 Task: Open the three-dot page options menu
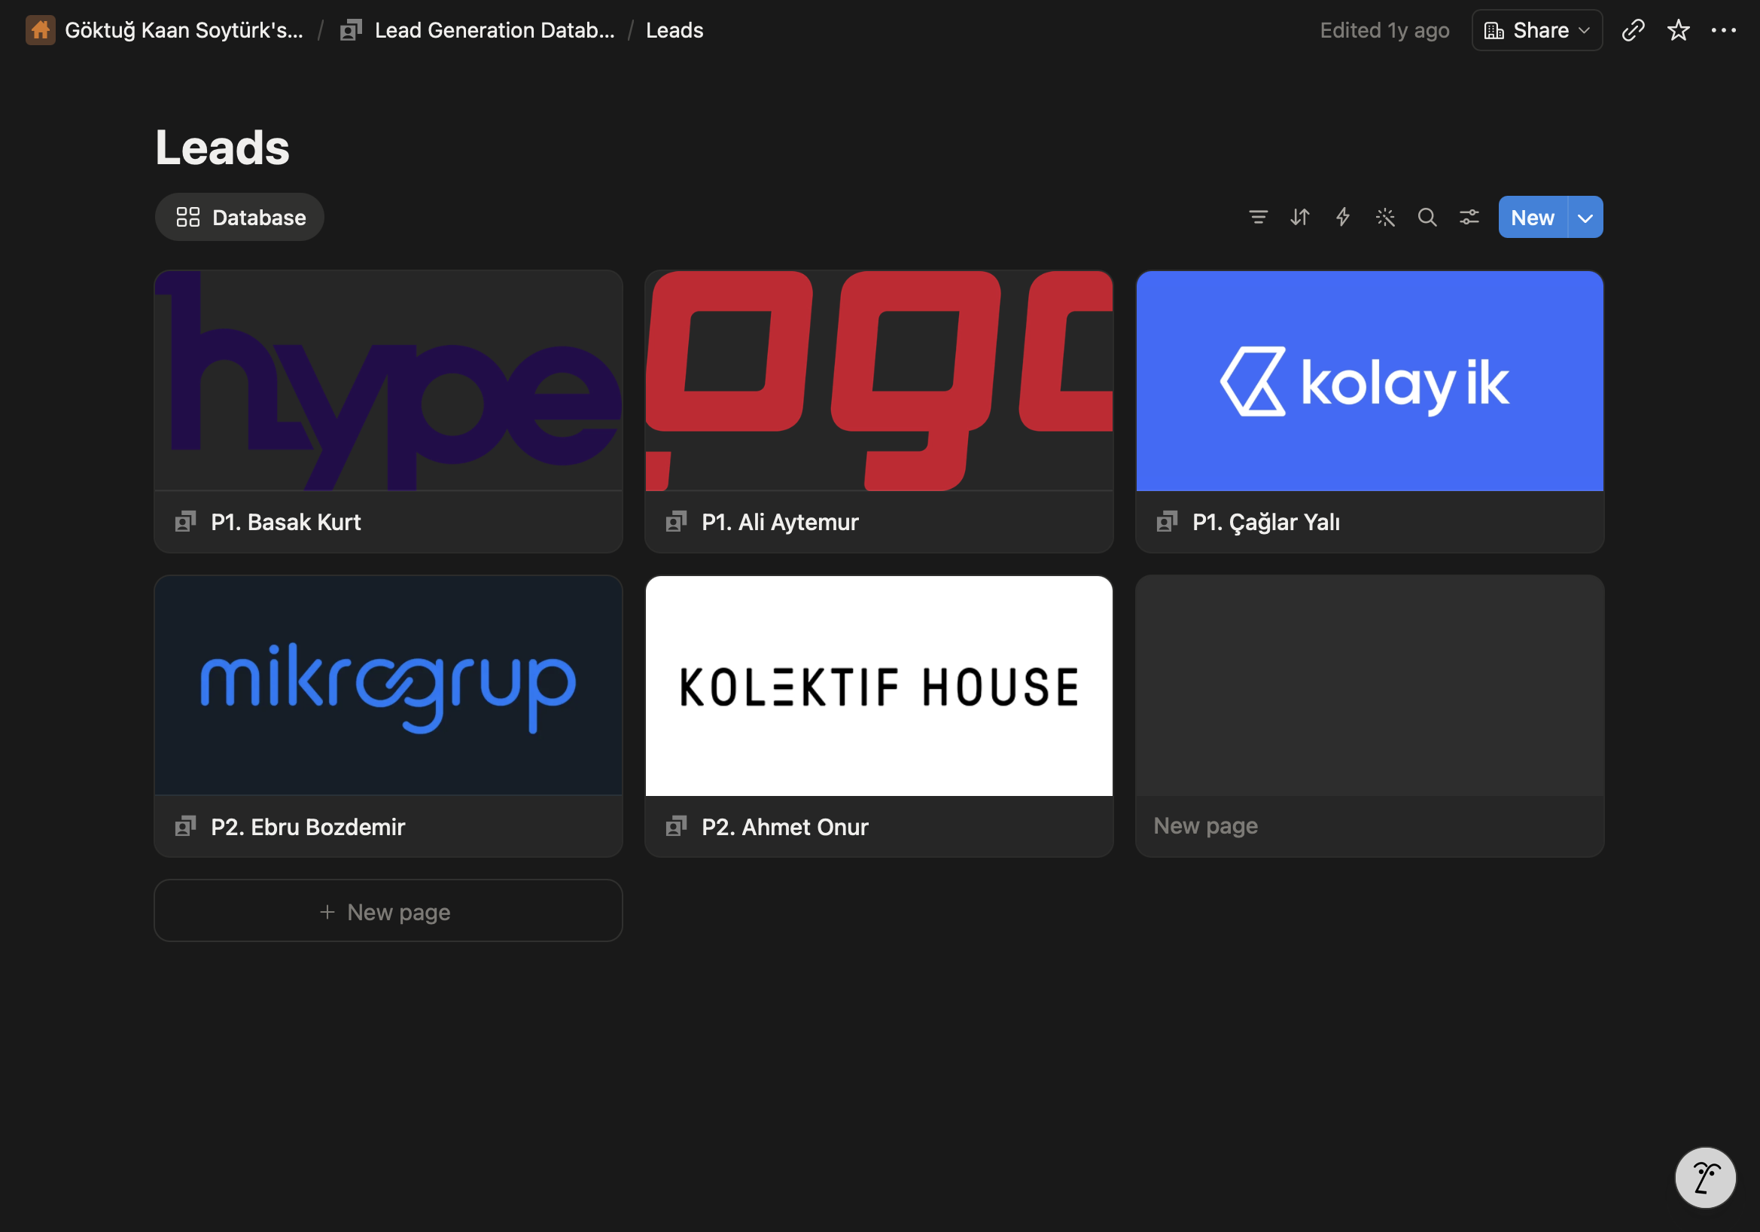[x=1724, y=31]
